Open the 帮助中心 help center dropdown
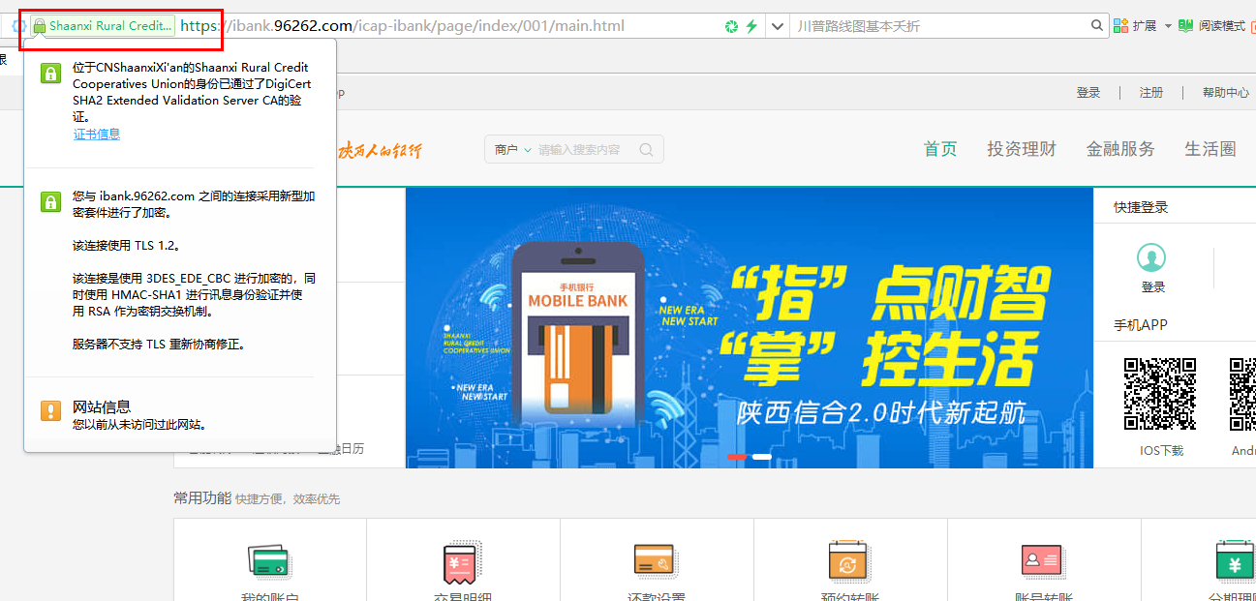Image resolution: width=1256 pixels, height=601 pixels. point(1225,93)
